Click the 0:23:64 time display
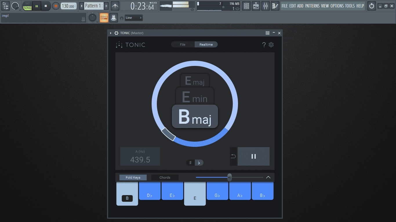396x222 pixels. point(142,6)
